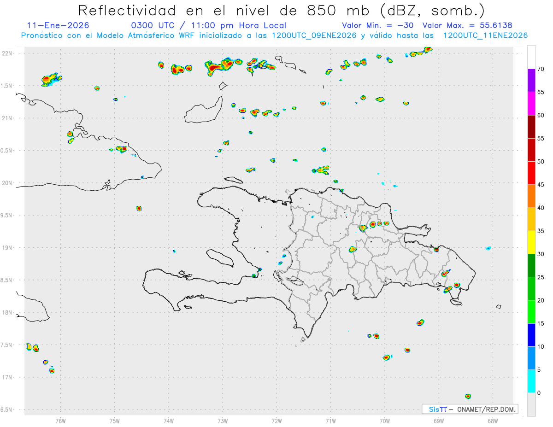Click the cyan 0–5 dBZ legend swatch

531,381
